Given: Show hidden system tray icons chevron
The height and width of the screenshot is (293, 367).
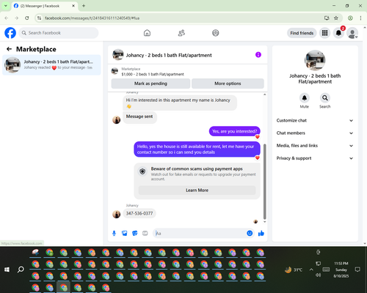Looking at the screenshot, I should pyautogui.click(x=311, y=270).
